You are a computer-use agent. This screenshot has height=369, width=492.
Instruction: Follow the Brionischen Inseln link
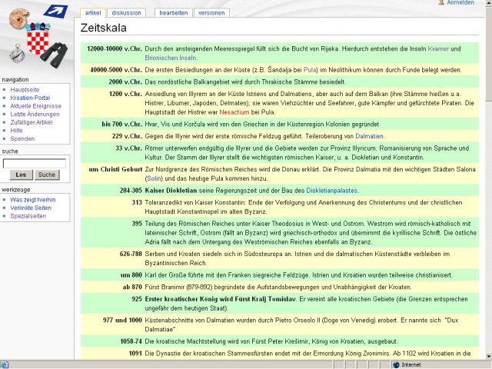(x=171, y=58)
